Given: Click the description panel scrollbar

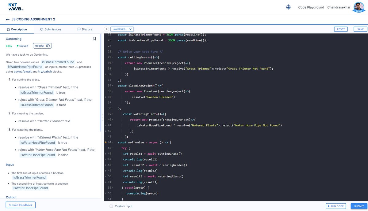Looking at the screenshot, I should point(100,83).
